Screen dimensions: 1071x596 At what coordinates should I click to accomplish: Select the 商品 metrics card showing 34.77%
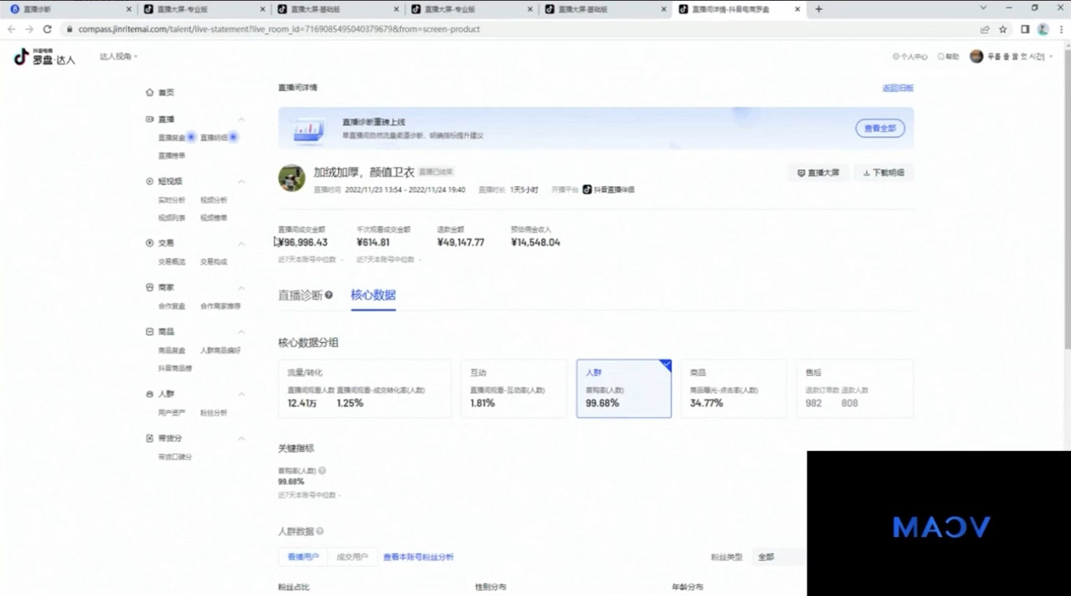coord(733,387)
